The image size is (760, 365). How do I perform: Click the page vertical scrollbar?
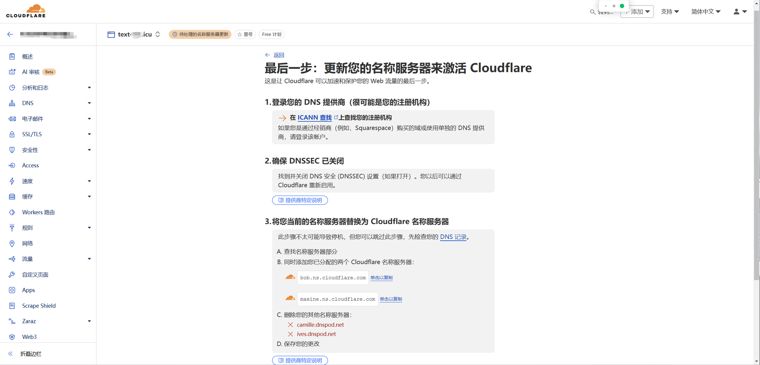click(756, 158)
